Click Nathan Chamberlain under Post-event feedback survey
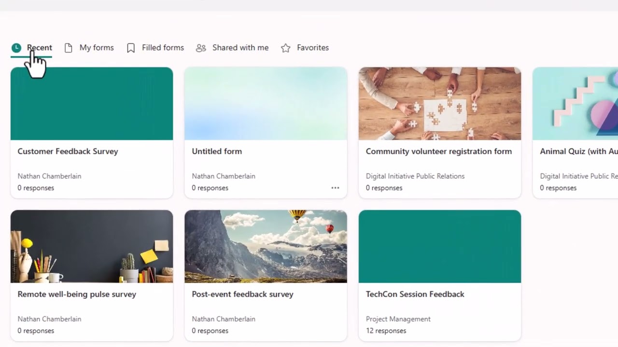Viewport: 618px width, 347px height. (224, 319)
